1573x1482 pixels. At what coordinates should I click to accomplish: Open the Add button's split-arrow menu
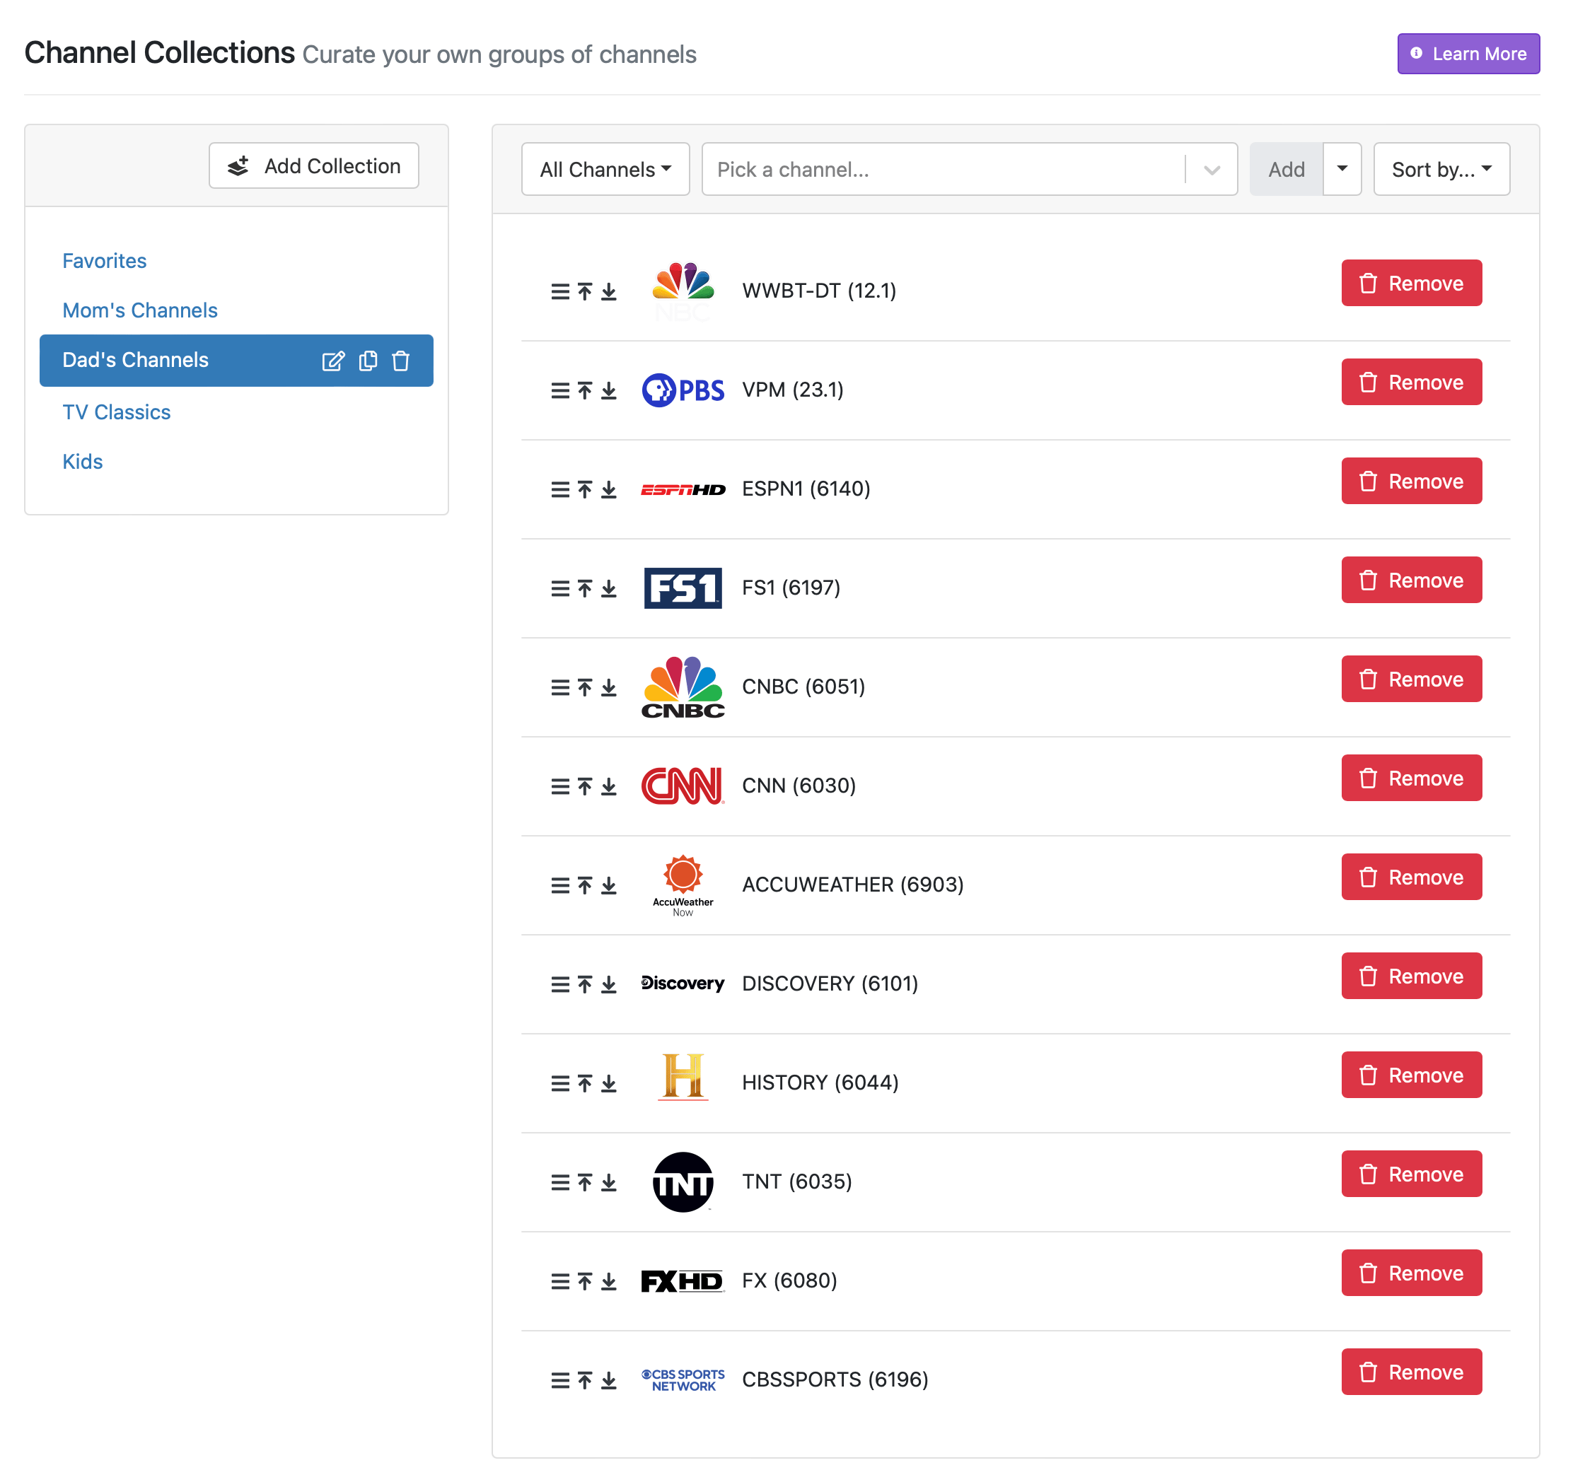[1342, 168]
